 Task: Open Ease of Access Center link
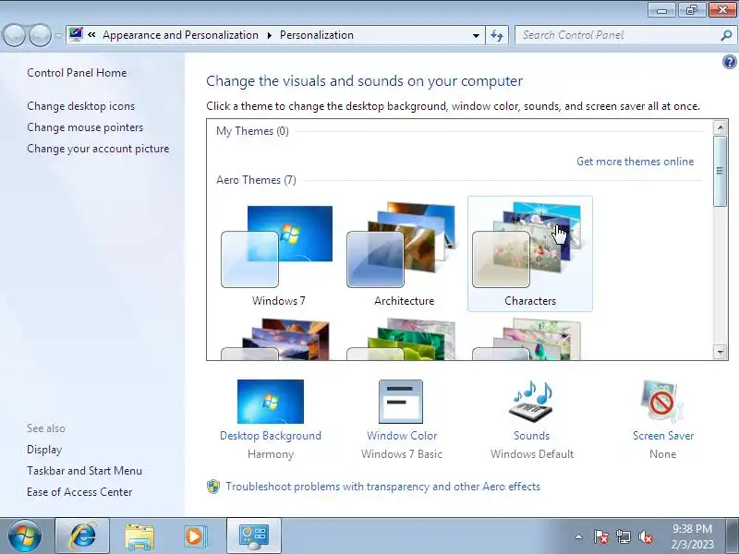coord(79,492)
